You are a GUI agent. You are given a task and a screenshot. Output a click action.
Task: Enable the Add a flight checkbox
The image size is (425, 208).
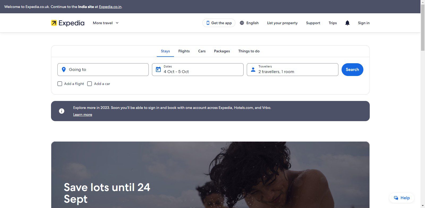(x=60, y=84)
